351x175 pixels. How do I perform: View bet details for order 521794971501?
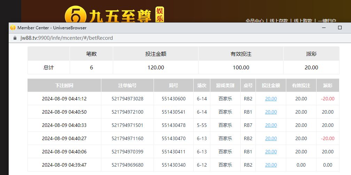tap(271, 125)
